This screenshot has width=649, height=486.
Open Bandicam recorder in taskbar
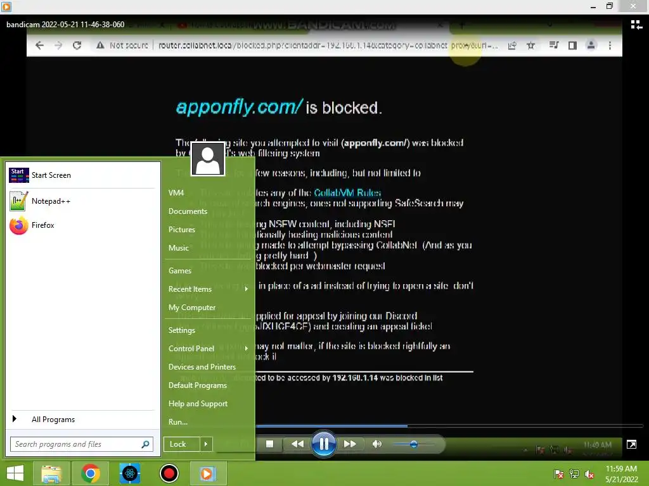[169, 473]
